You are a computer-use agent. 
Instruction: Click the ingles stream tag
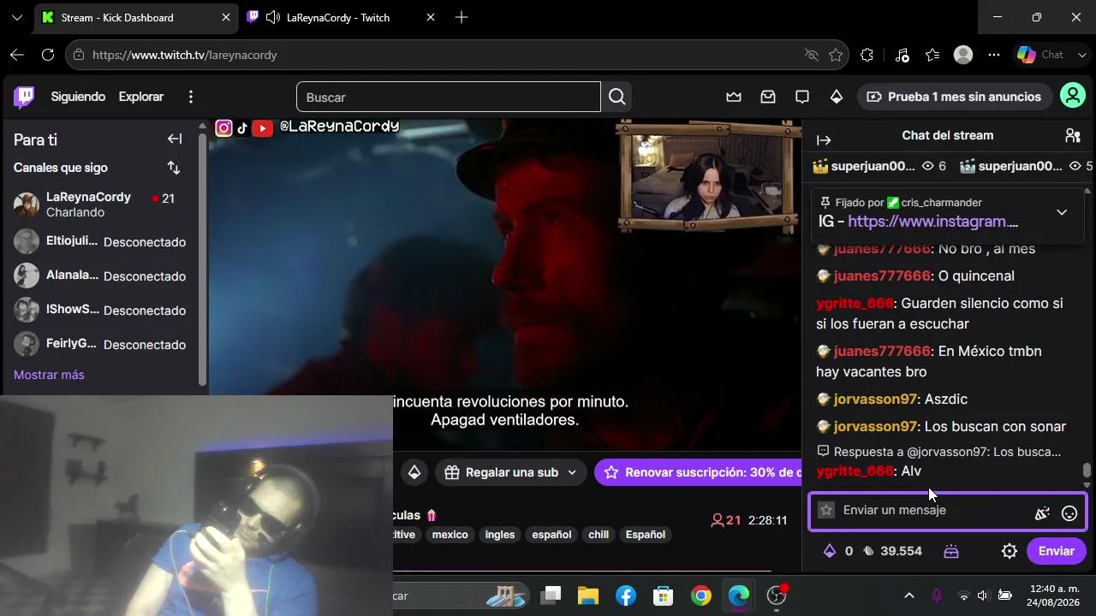pos(500,535)
